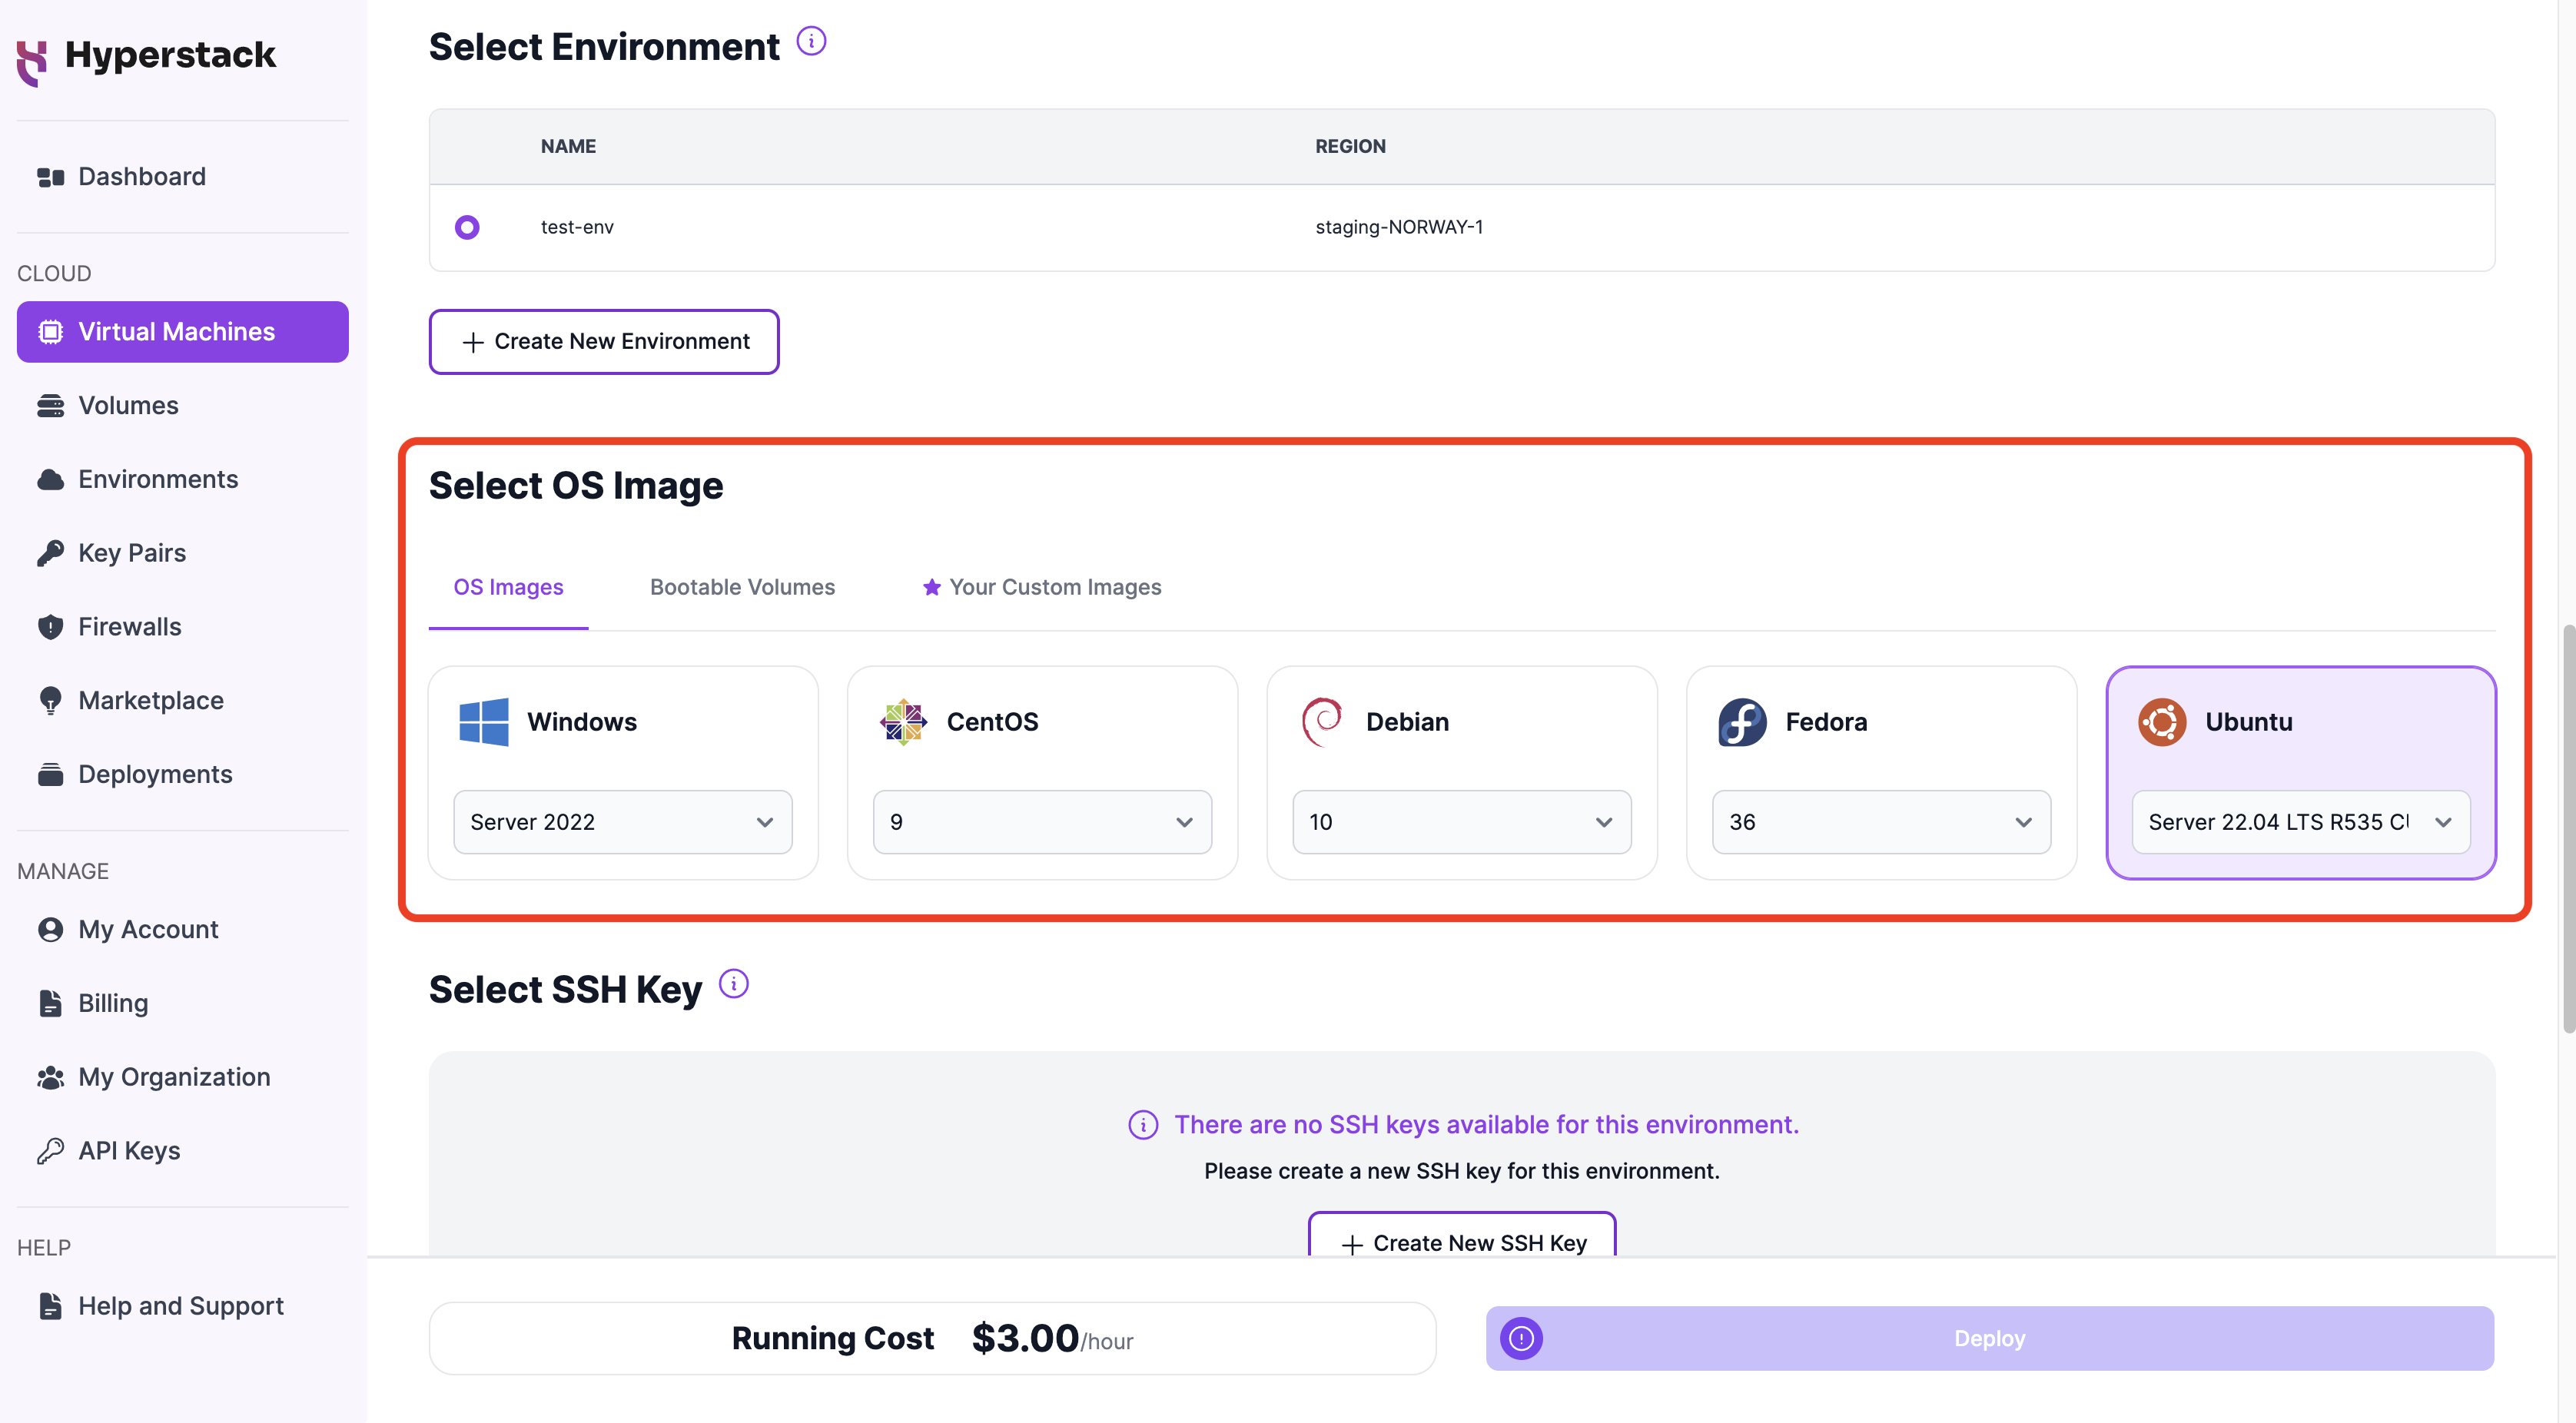Screen dimensions: 2576x1423
Task: Click the Ubuntu logo icon
Action: [x=2162, y=722]
